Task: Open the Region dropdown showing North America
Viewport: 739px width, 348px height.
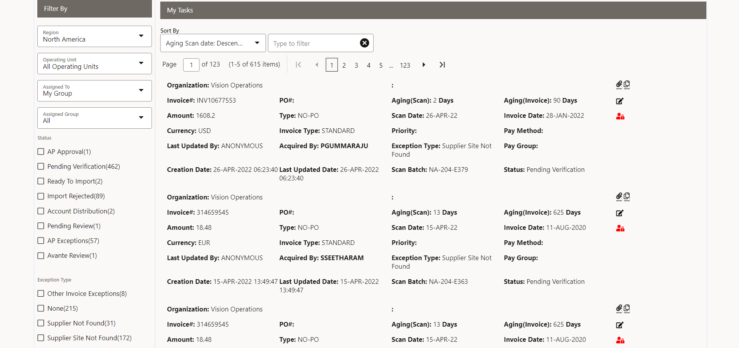Action: point(94,36)
